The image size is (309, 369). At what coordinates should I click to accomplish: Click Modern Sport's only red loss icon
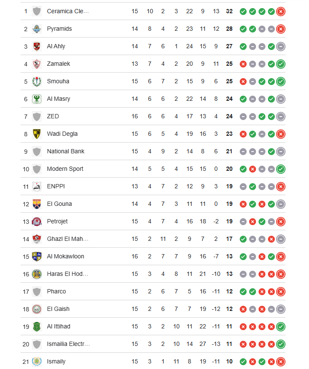(x=253, y=169)
